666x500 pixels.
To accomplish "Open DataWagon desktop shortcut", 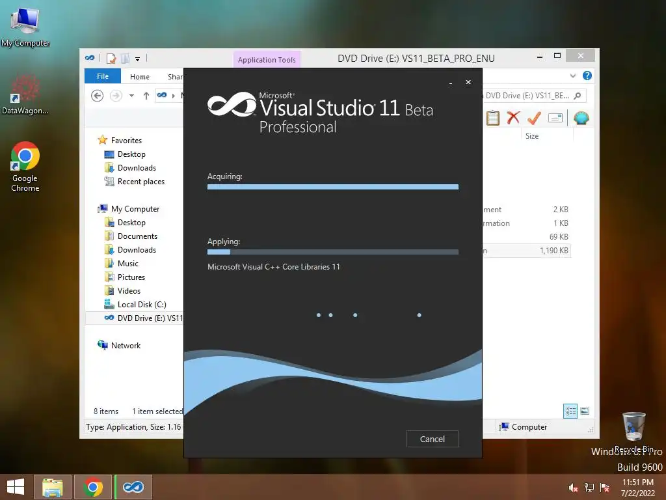I will (x=25, y=95).
